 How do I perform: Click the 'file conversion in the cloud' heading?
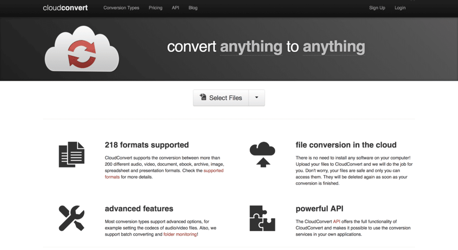pyautogui.click(x=346, y=145)
